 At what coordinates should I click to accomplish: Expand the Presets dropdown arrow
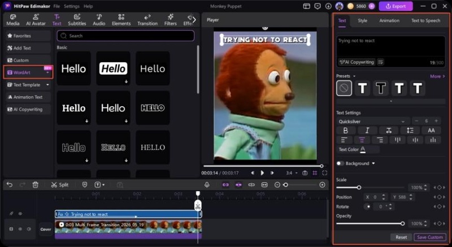pos(354,76)
